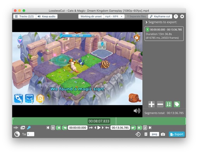The height and width of the screenshot is (154, 198).
Task: Seek to the previous keyframe
Action: (x=91, y=128)
